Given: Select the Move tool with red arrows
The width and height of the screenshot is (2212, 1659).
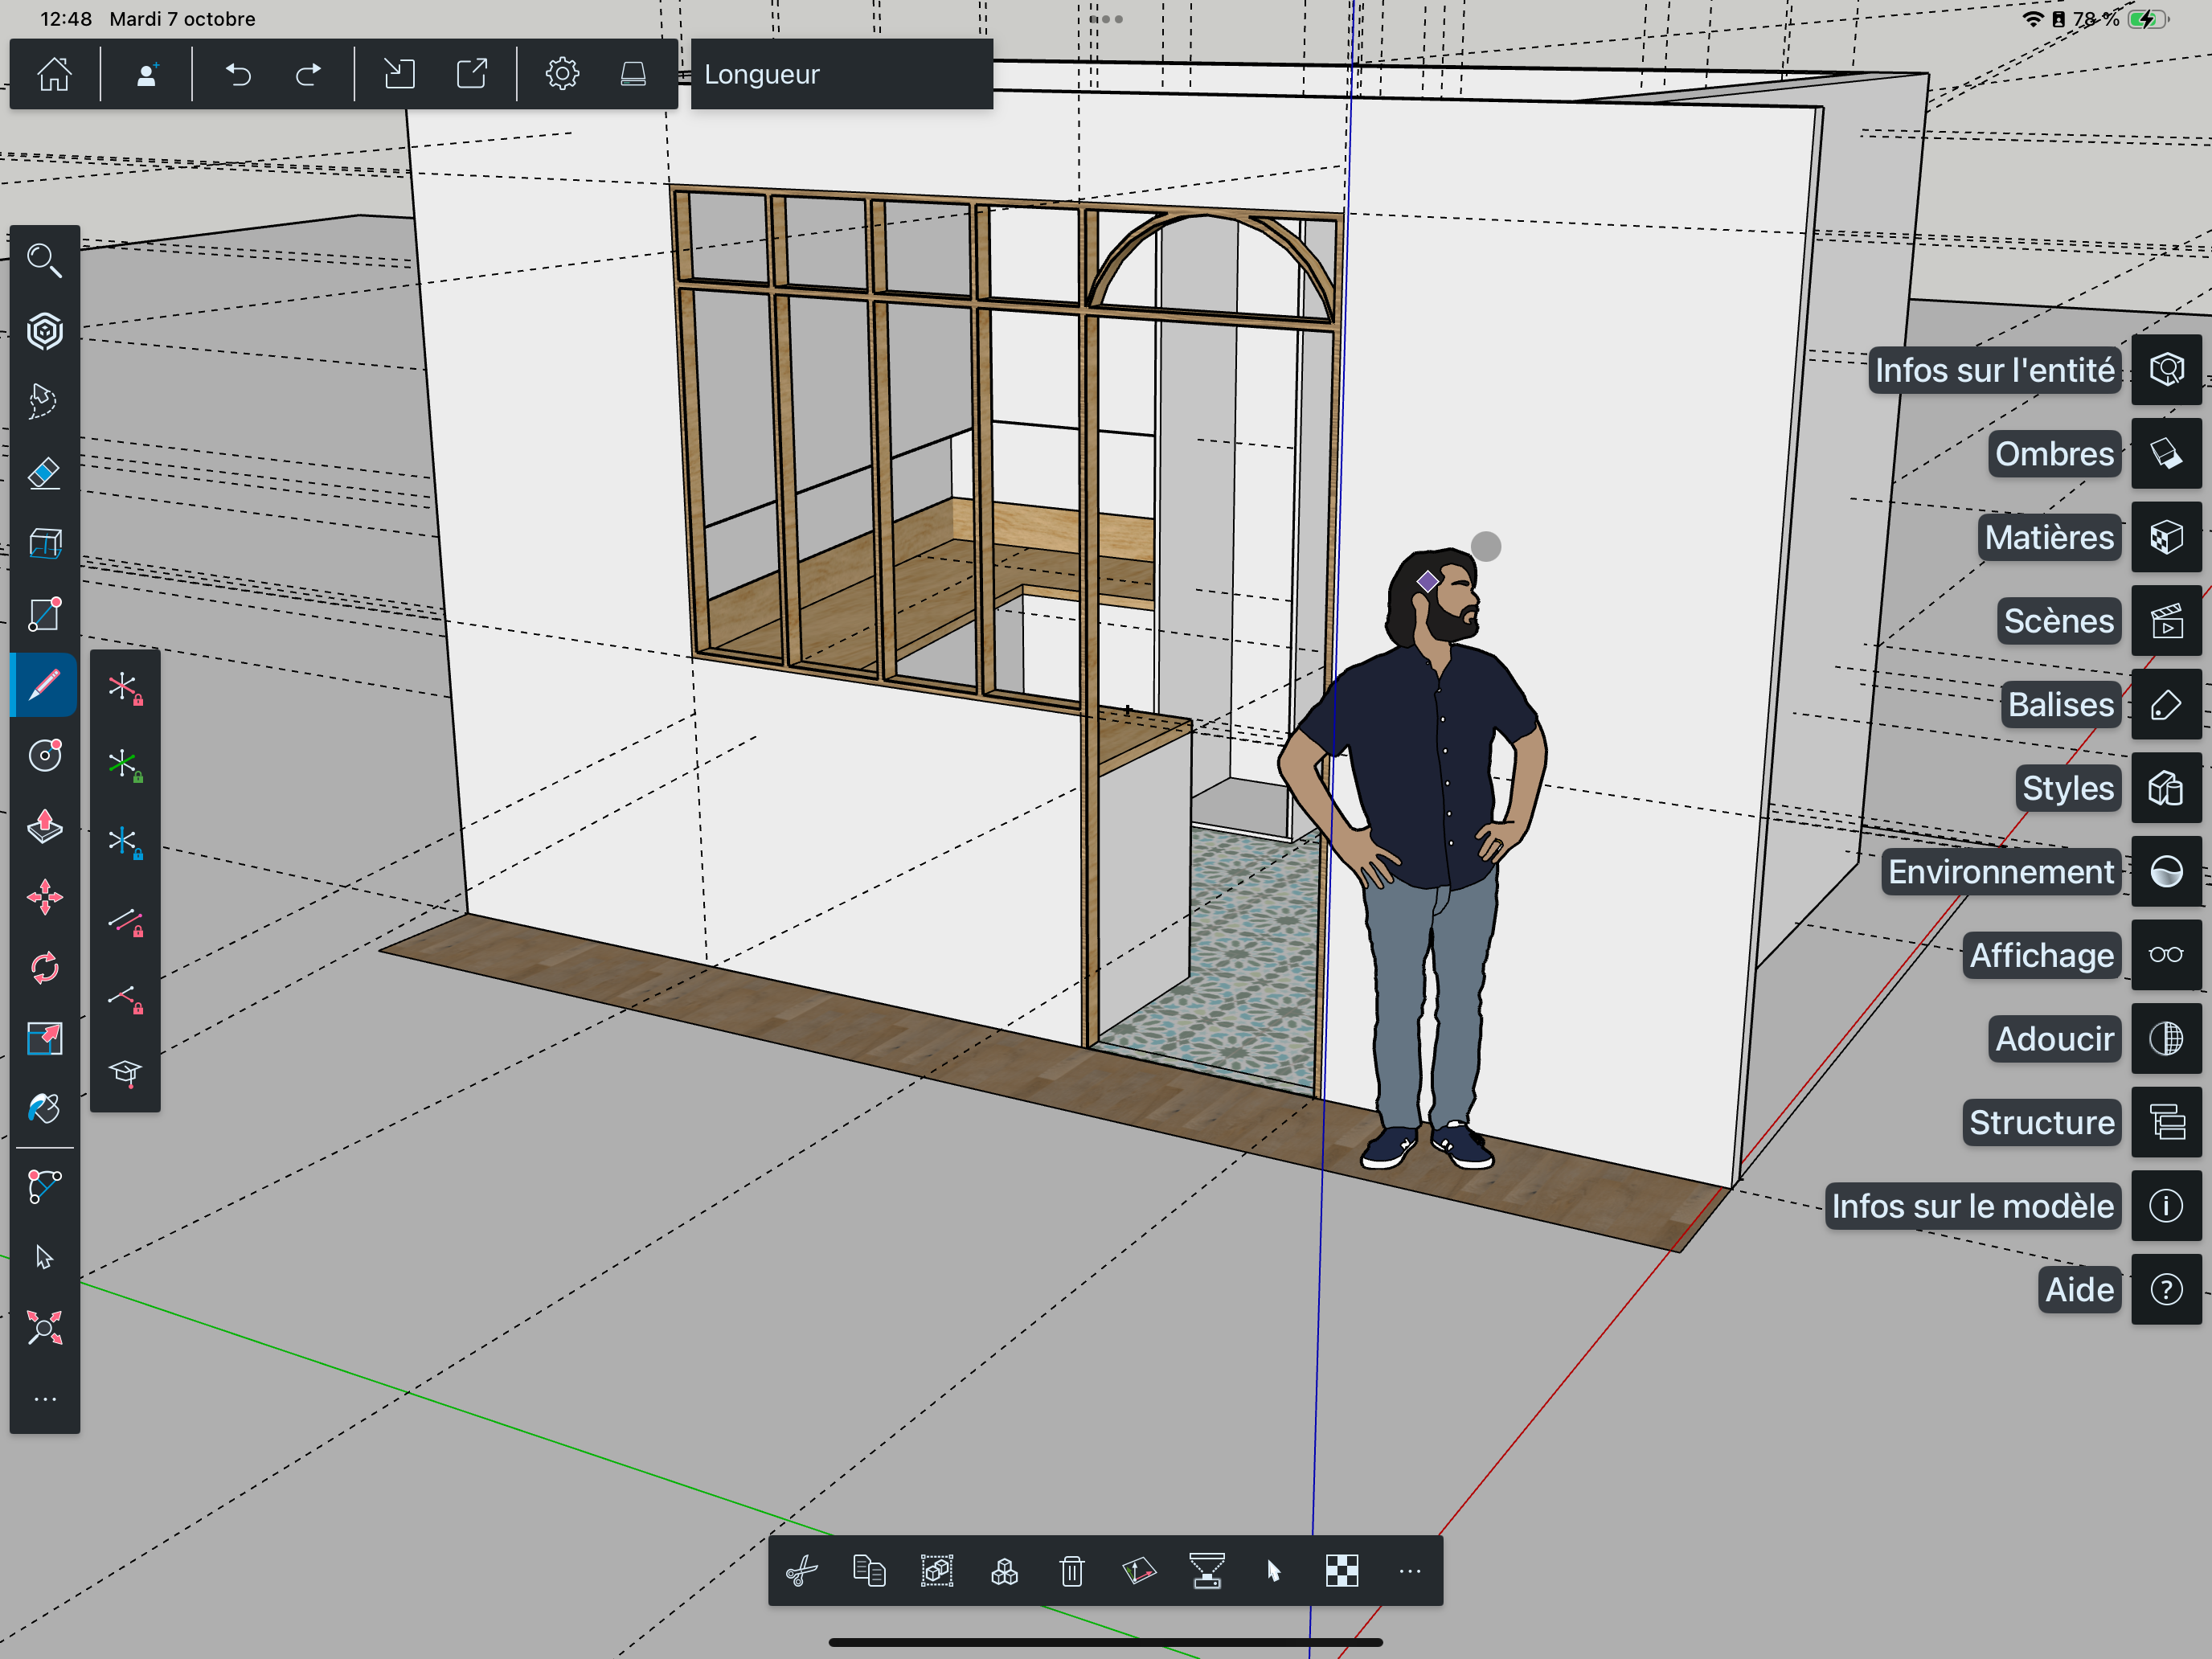Looking at the screenshot, I should coord(44,897).
